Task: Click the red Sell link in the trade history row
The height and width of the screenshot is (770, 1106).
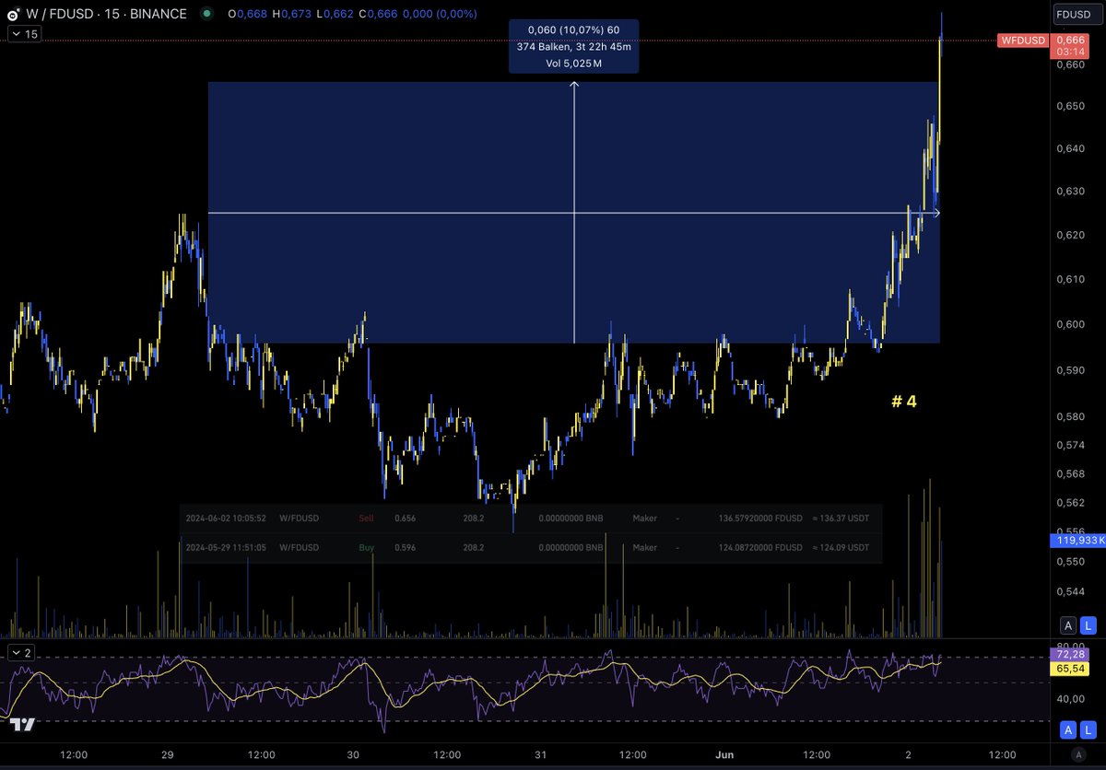Action: (x=366, y=519)
